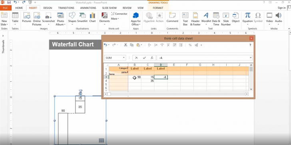Cancel the formula bar entry
Screen dimensions: 291x145
coord(137,58)
